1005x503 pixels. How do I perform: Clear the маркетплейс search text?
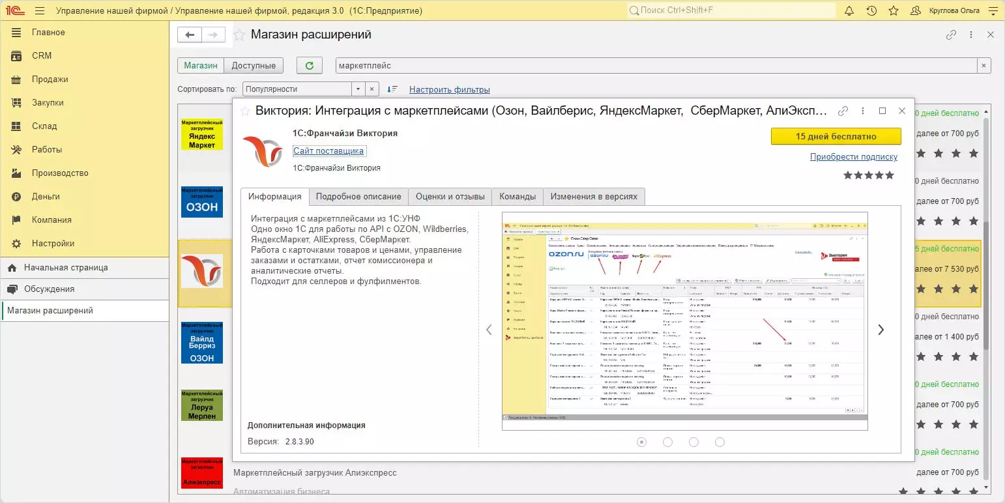(x=984, y=66)
